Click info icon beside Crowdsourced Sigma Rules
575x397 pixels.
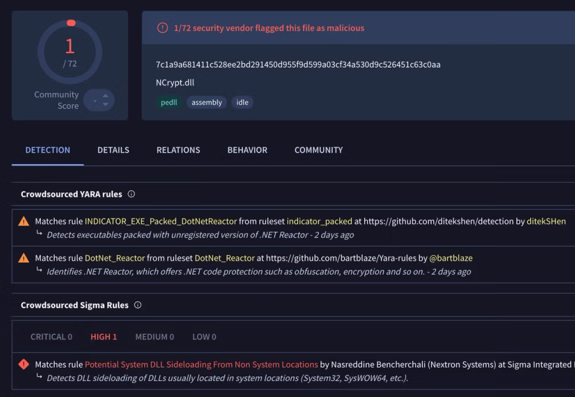(x=138, y=305)
